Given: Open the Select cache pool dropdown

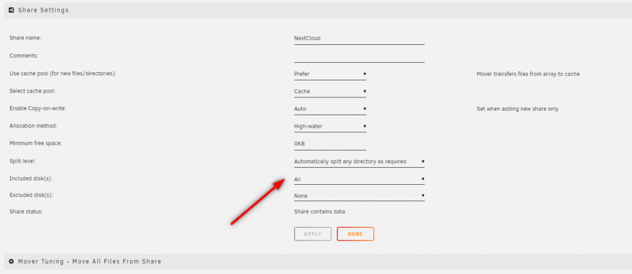Looking at the screenshot, I should click(x=330, y=92).
